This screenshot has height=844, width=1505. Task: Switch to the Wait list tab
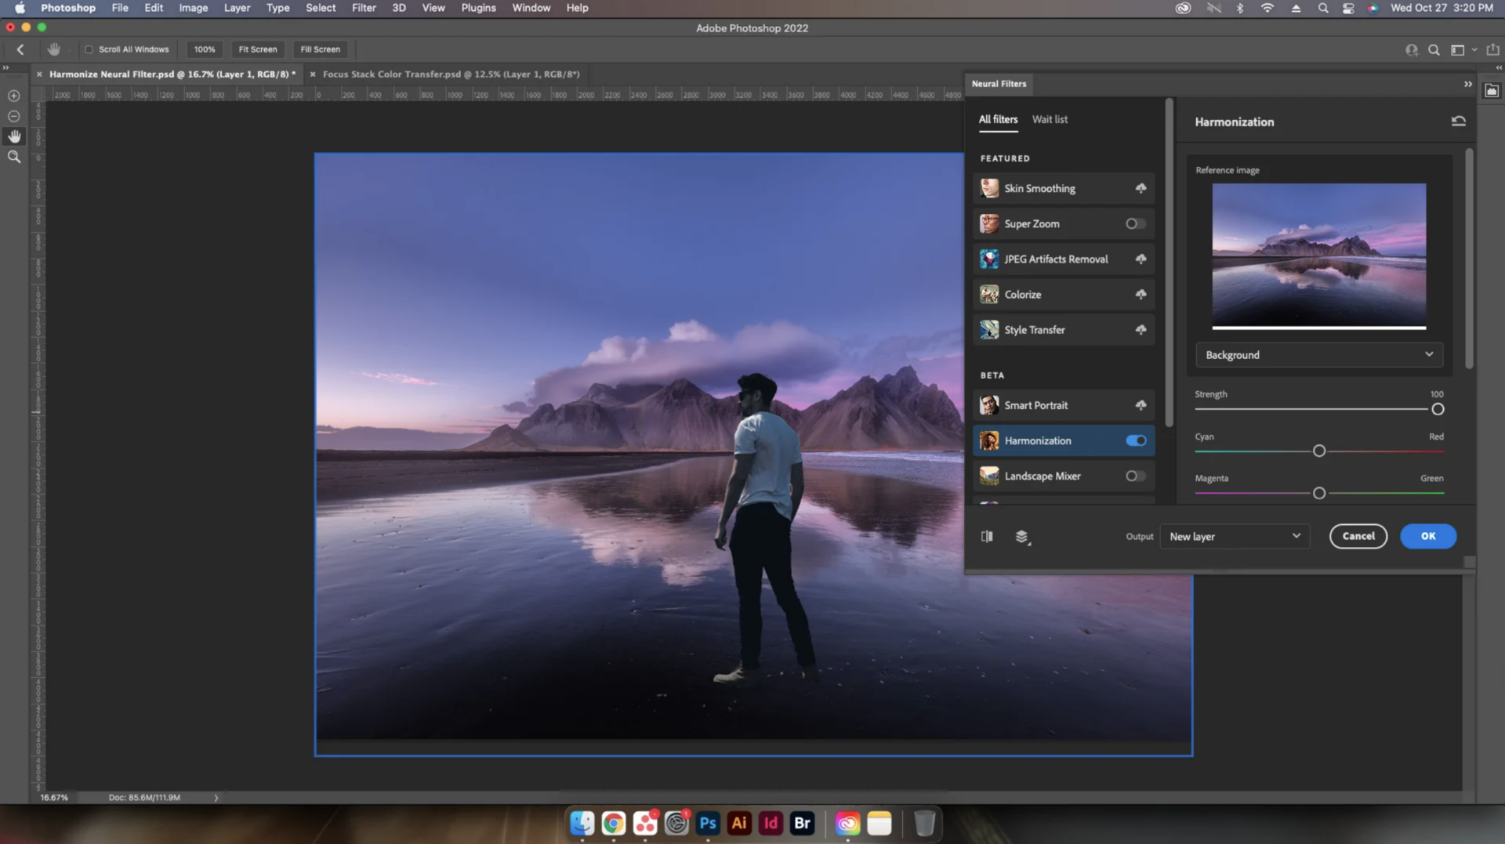point(1050,119)
